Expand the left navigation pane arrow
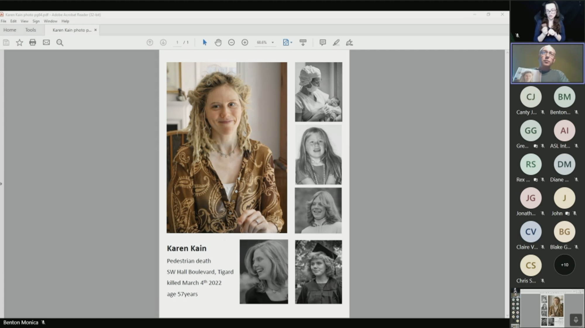This screenshot has width=585, height=328. (1, 184)
